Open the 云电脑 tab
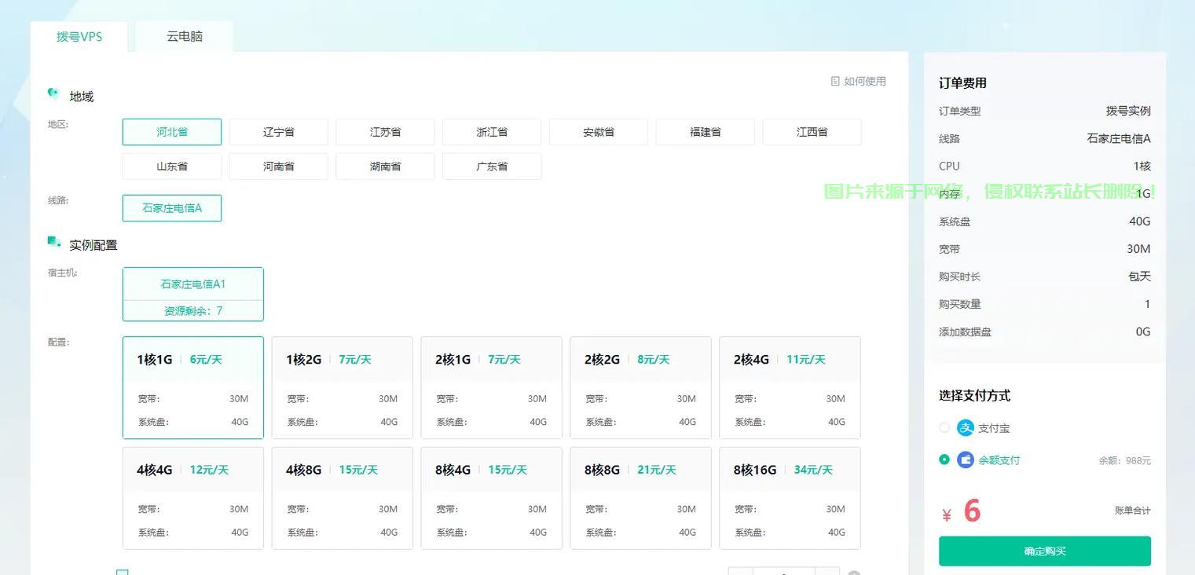 tap(185, 37)
